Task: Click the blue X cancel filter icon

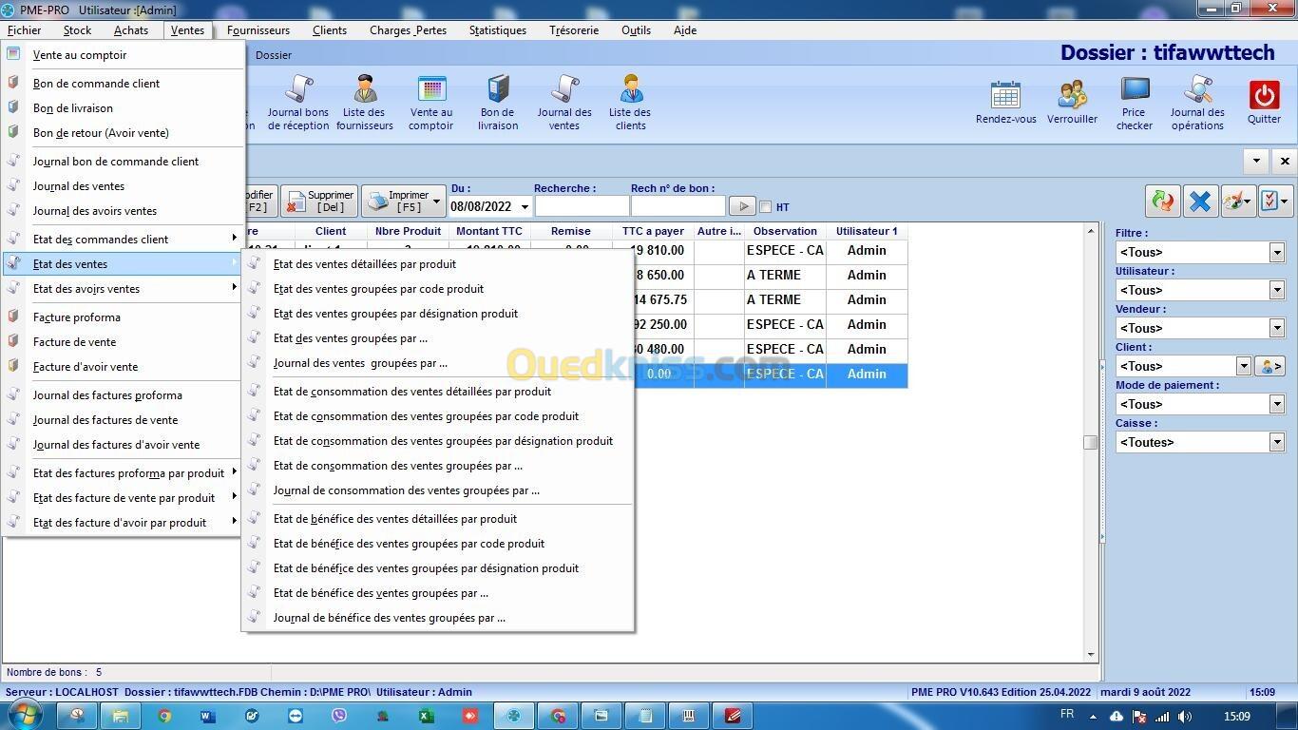Action: [x=1200, y=201]
